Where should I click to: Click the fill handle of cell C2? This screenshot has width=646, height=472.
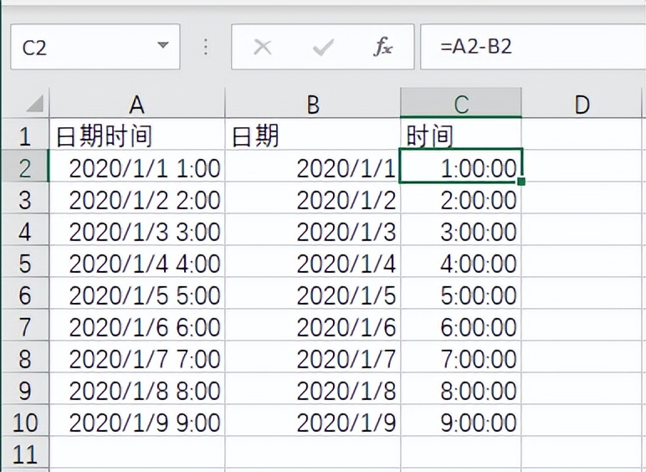tap(521, 182)
